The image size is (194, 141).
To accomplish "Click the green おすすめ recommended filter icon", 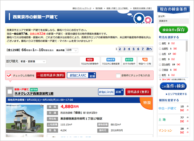I will click(129, 60).
